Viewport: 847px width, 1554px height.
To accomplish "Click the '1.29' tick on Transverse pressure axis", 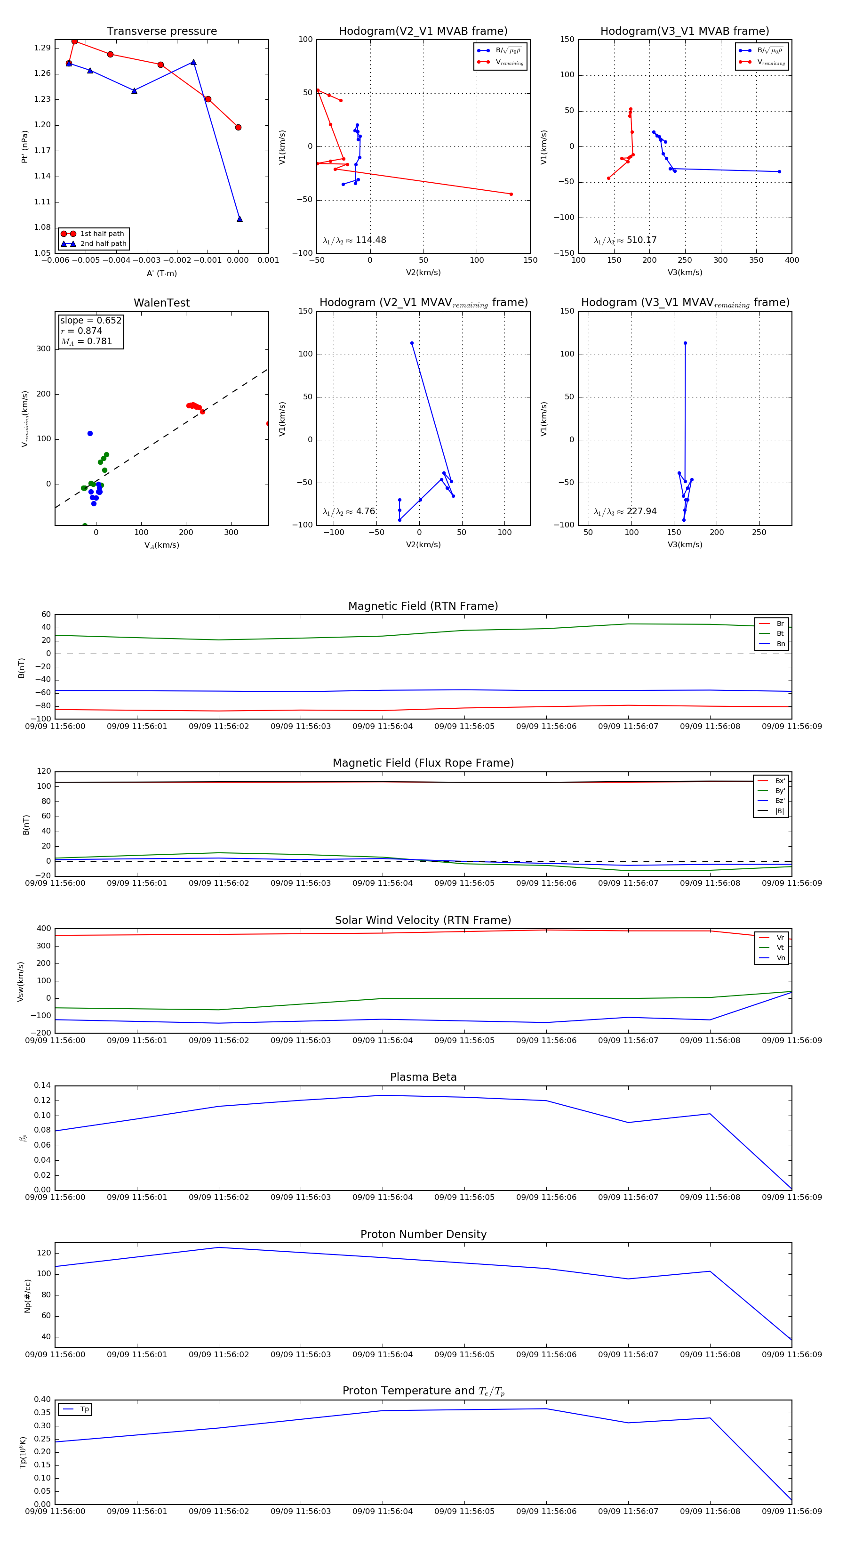I will (x=42, y=48).
